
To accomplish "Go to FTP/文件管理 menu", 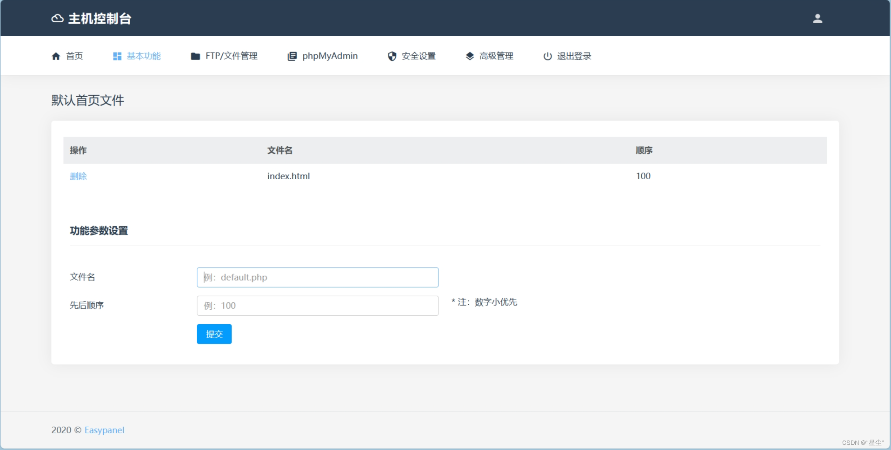I will coord(231,56).
